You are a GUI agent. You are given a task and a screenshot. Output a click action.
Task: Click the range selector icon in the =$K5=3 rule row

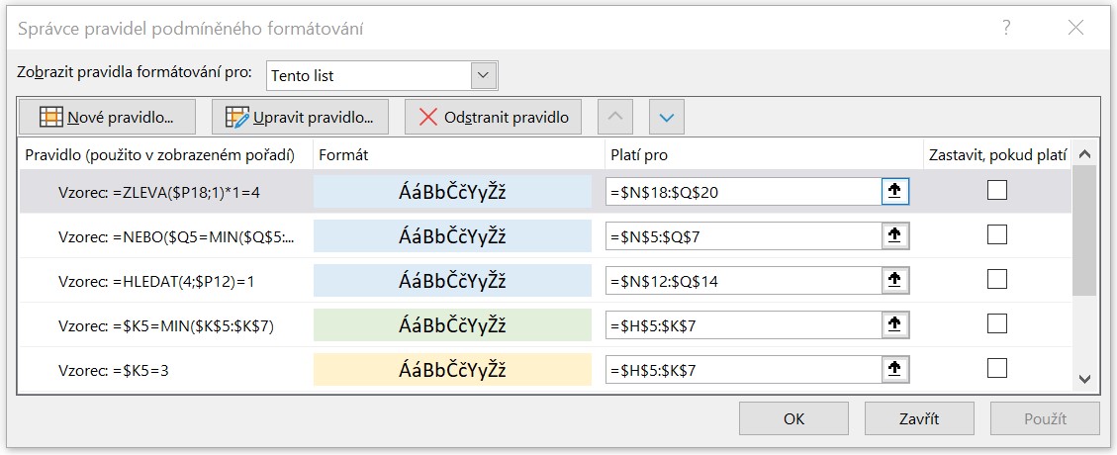[895, 370]
